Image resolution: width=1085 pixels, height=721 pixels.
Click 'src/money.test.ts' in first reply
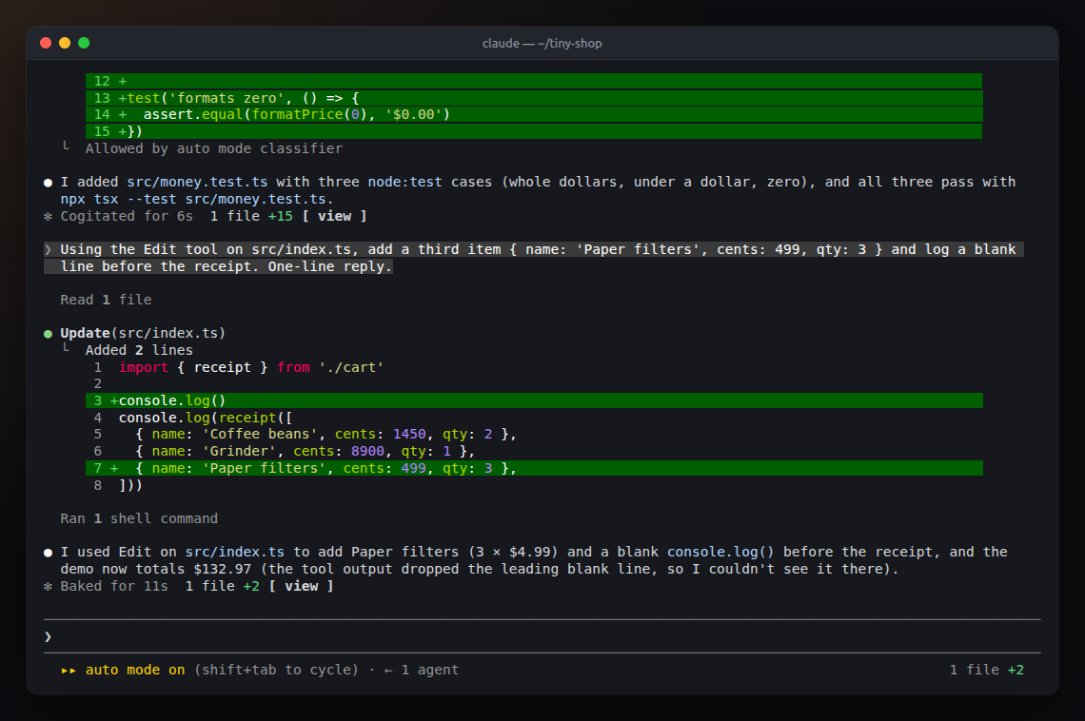click(197, 182)
